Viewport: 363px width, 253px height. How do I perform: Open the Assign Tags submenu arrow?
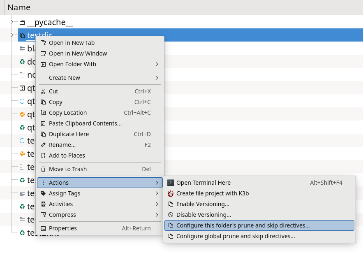click(157, 193)
